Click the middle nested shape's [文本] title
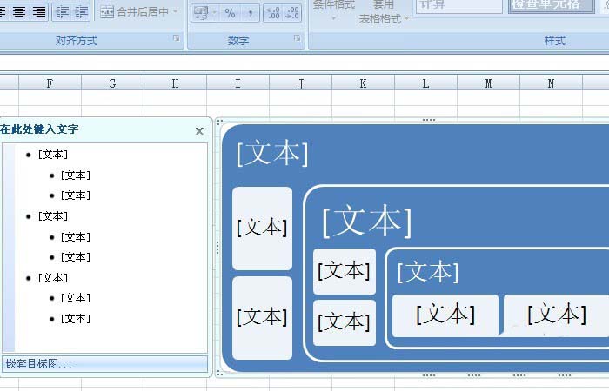 tap(367, 221)
